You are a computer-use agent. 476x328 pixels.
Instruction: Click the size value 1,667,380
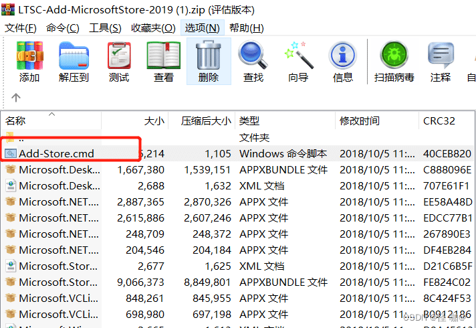click(x=141, y=169)
